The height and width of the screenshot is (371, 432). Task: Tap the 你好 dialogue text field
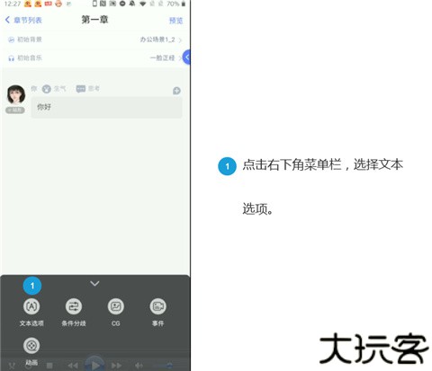pos(106,107)
